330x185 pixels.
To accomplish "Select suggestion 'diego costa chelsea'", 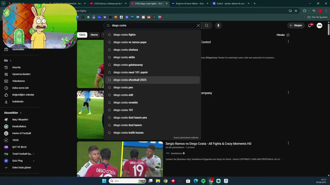I will click(x=152, y=50).
